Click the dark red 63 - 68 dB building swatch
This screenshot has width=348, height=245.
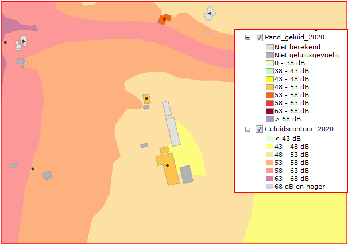(270, 111)
